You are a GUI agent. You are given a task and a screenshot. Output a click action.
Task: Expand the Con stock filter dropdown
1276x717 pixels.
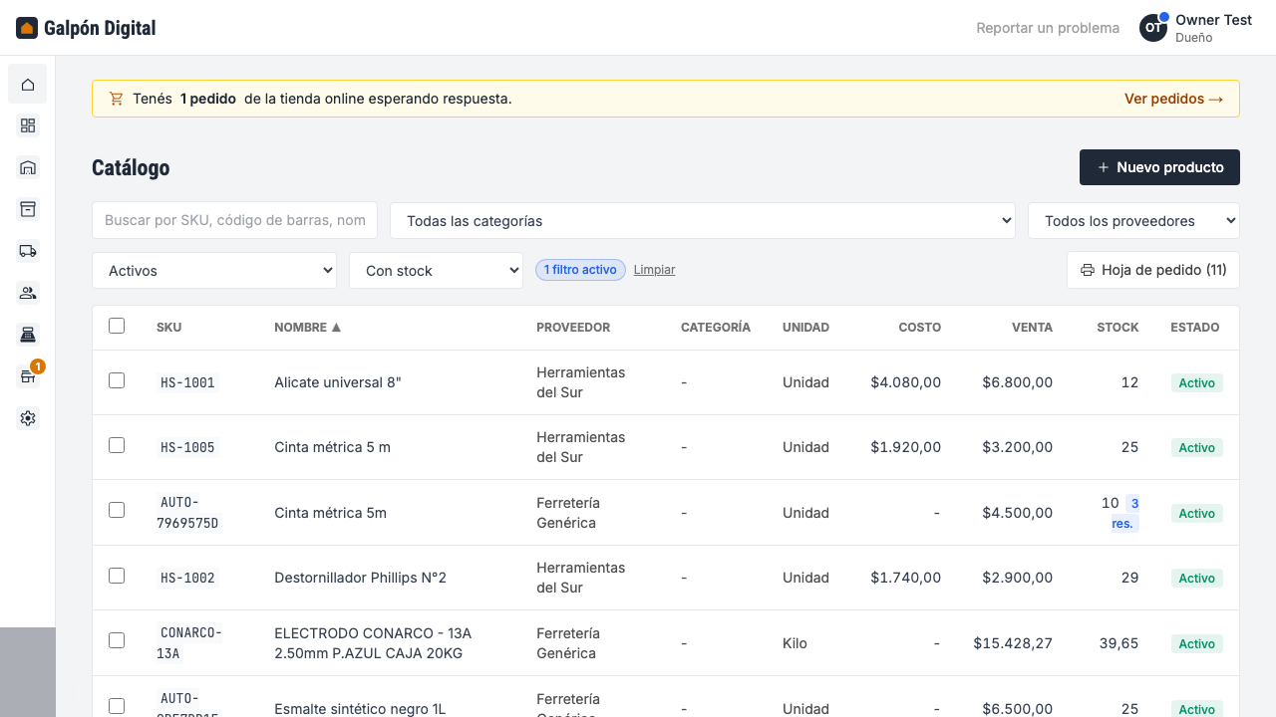[436, 271]
